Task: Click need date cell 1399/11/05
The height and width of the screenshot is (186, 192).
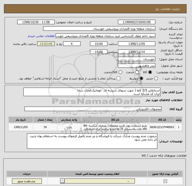Action: [21, 127]
